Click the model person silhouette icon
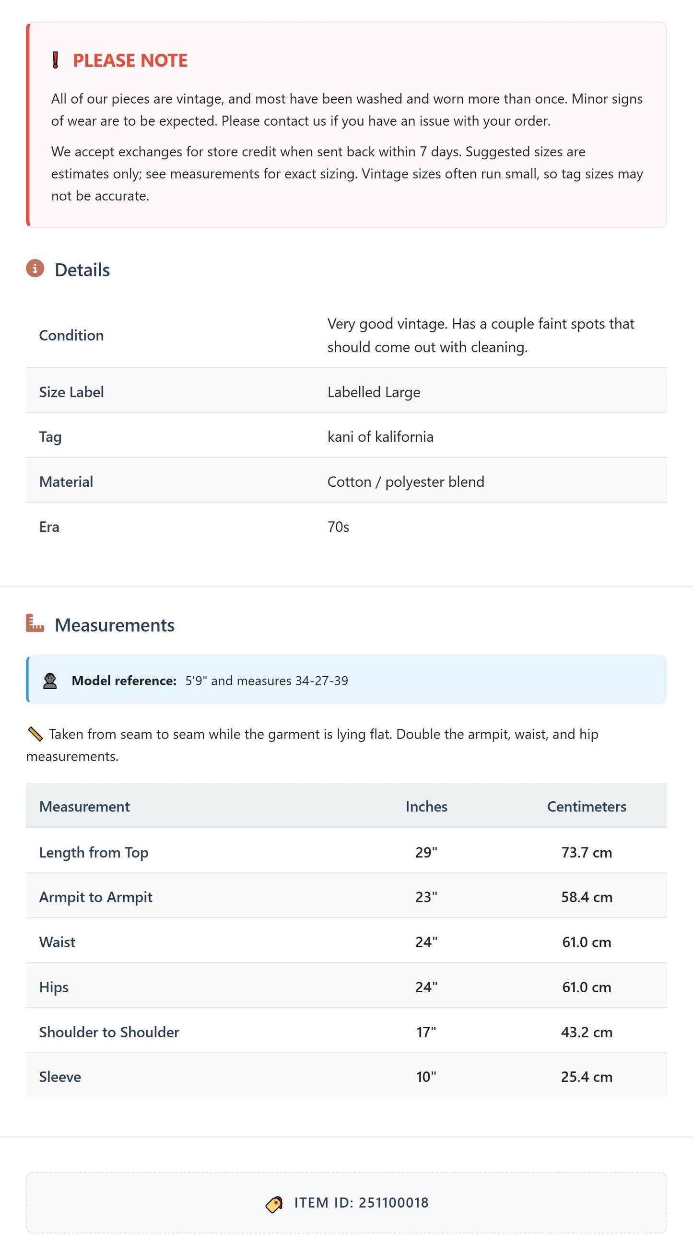Viewport: 693px width, 1256px height. tap(50, 681)
